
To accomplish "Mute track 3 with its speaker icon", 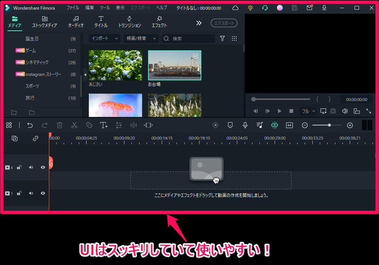I will (31, 193).
